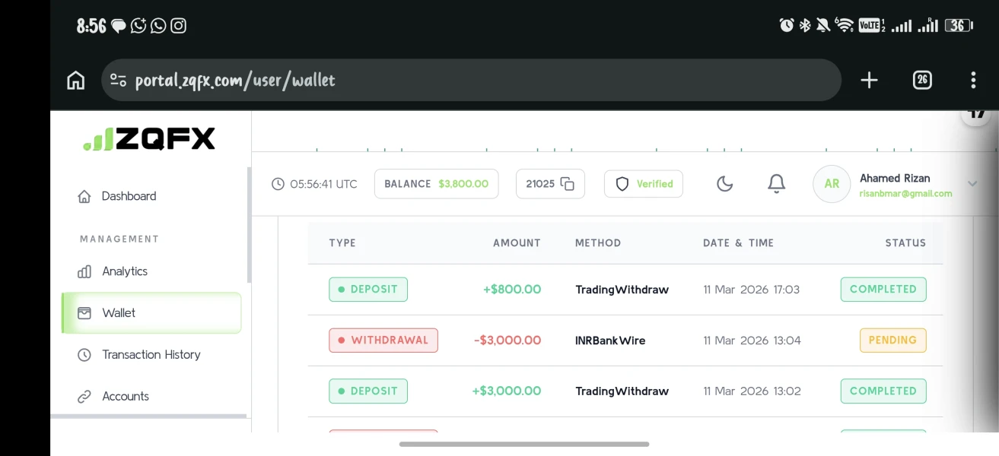Screen dimensions: 999x456
Task: Tap the portal.zqfx.com URL field
Action: [471, 81]
